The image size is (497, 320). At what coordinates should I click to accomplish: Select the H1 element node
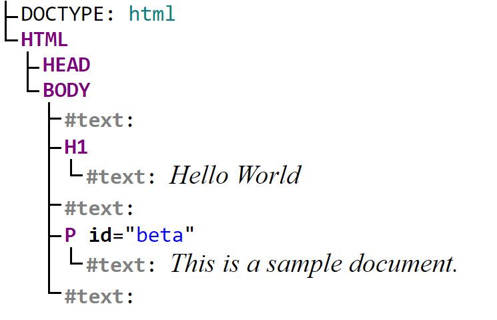coord(76,147)
